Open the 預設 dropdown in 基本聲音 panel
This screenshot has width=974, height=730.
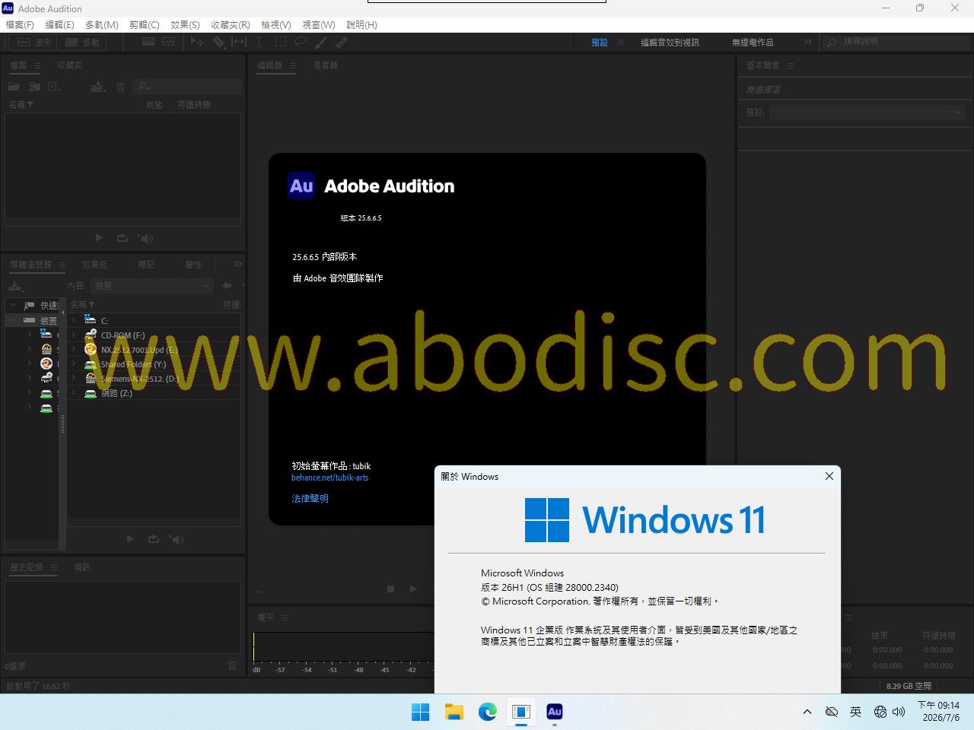(x=867, y=113)
